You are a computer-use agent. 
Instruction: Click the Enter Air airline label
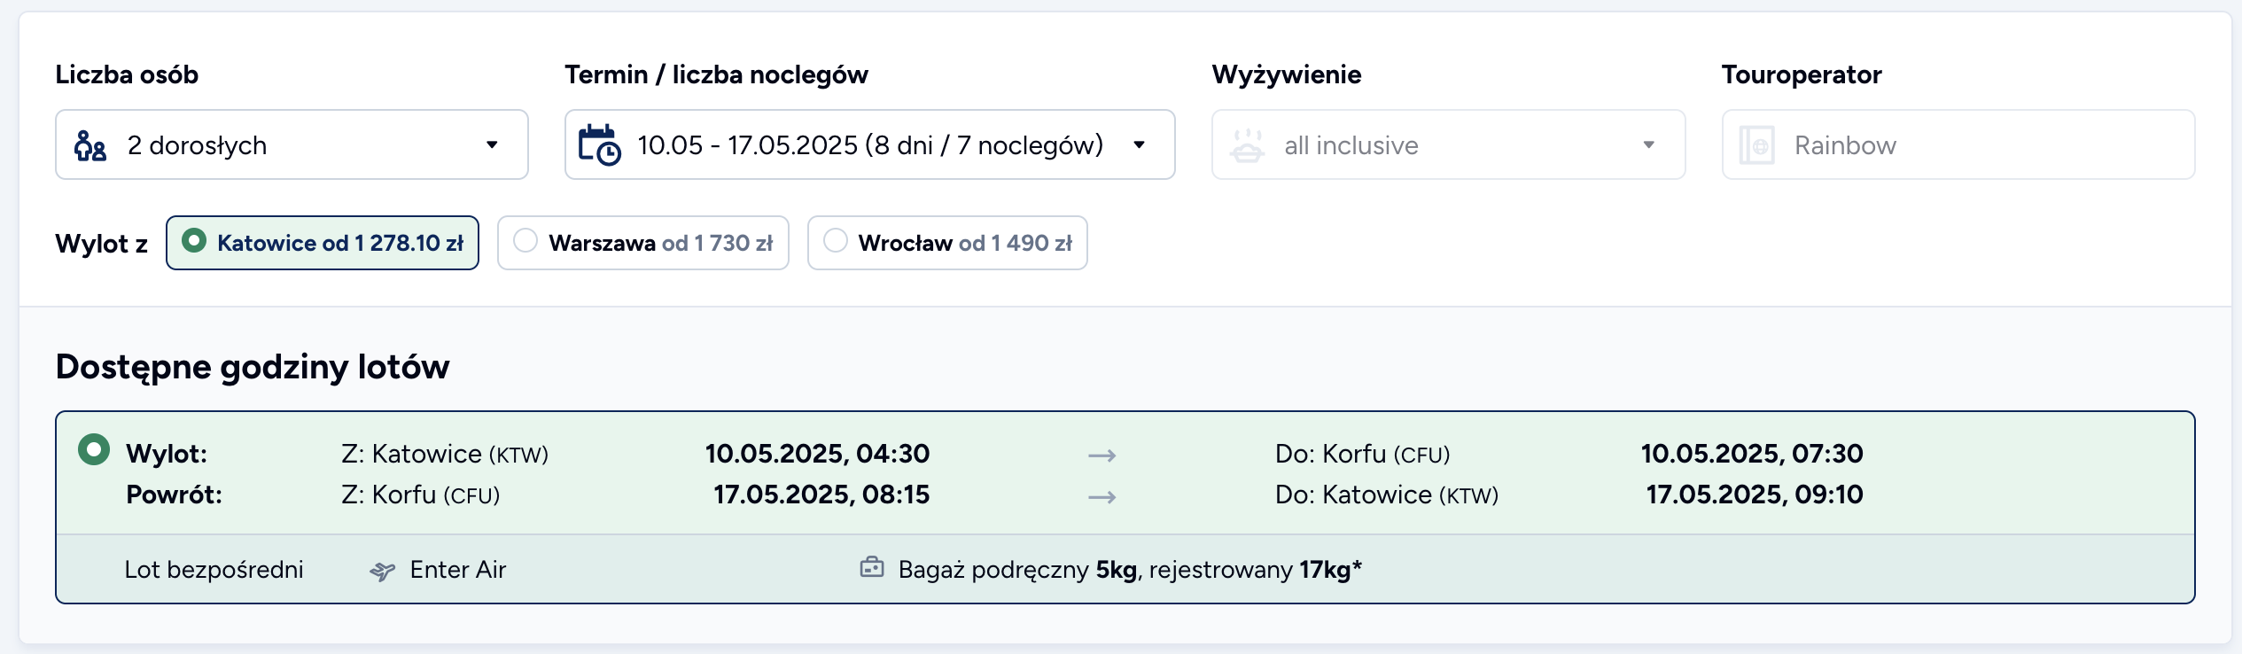[458, 570]
